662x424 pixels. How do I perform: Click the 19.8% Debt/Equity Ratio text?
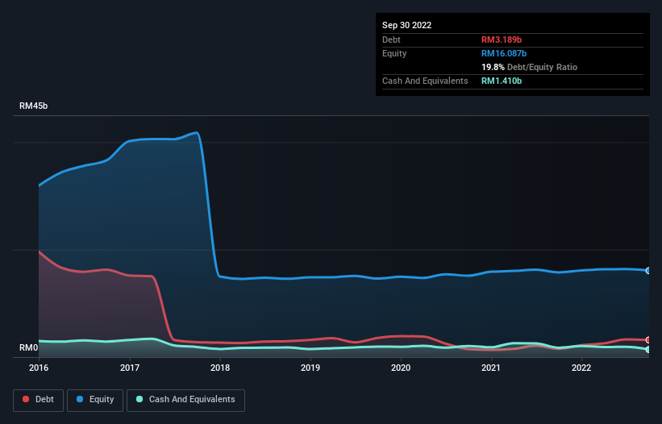[x=530, y=67]
